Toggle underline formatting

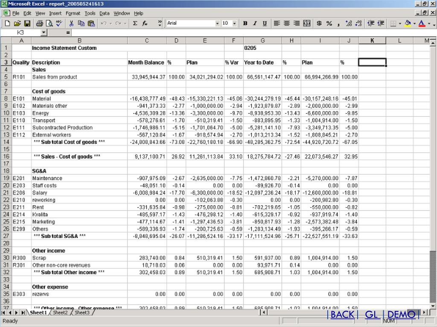coord(265,23)
